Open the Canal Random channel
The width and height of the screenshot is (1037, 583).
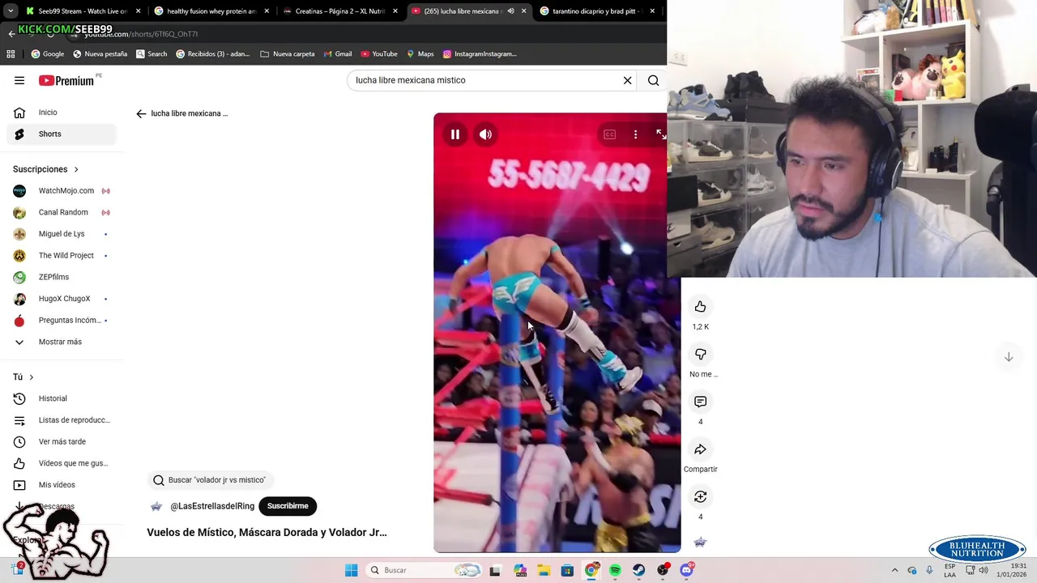(62, 212)
